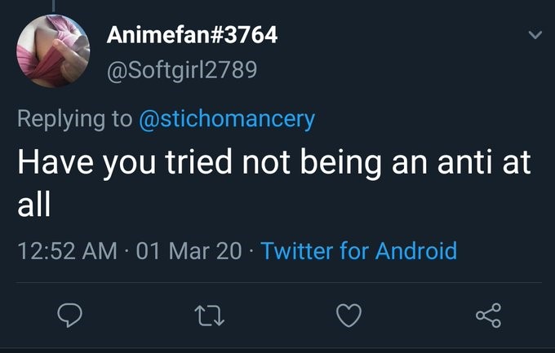Viewport: 555px width, 353px height.
Task: Click the word 'all' in the tweet
Action: [x=34, y=204]
